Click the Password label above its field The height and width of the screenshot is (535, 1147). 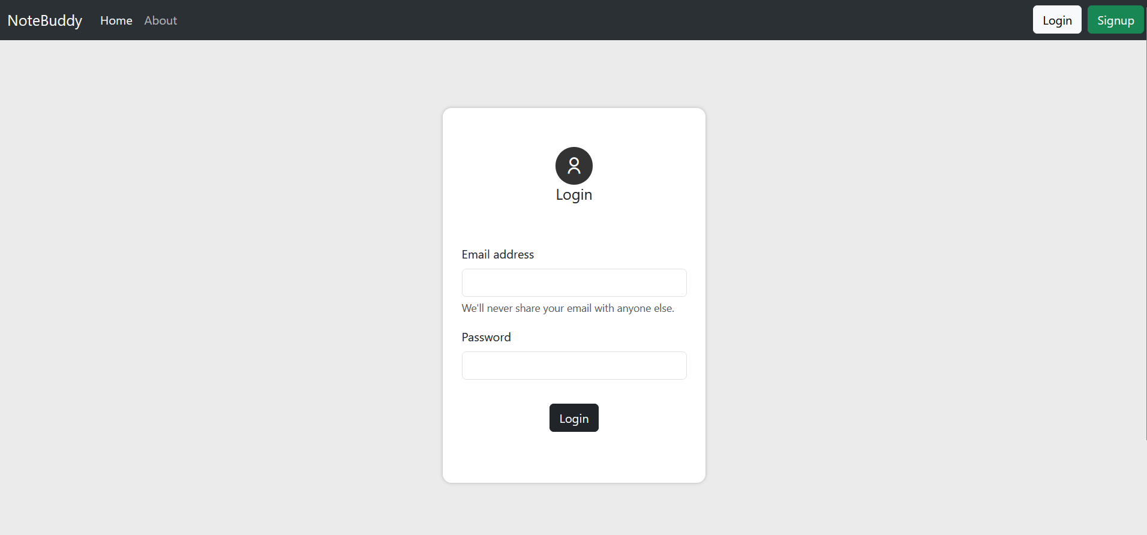(x=486, y=336)
